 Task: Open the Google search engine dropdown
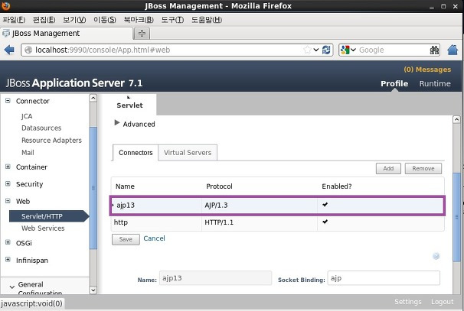tap(348, 50)
